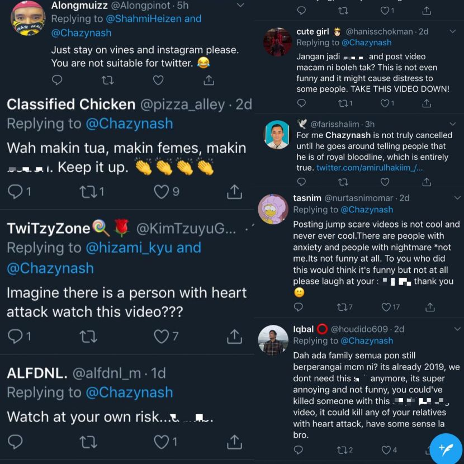Like Classified Chicken's reply
Screen dimensions: 464x464
tap(162, 192)
